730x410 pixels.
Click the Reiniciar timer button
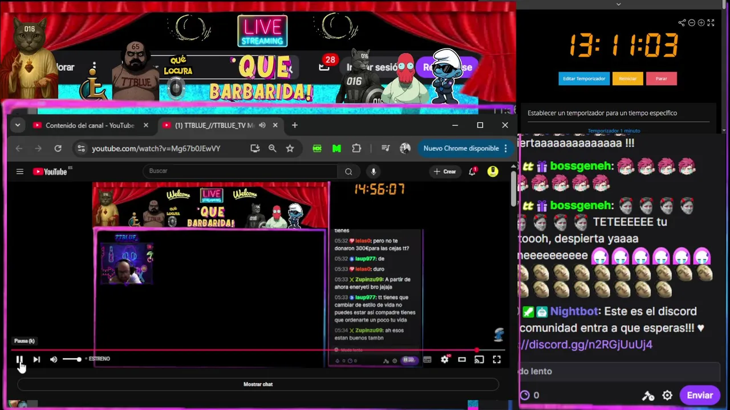(x=627, y=79)
